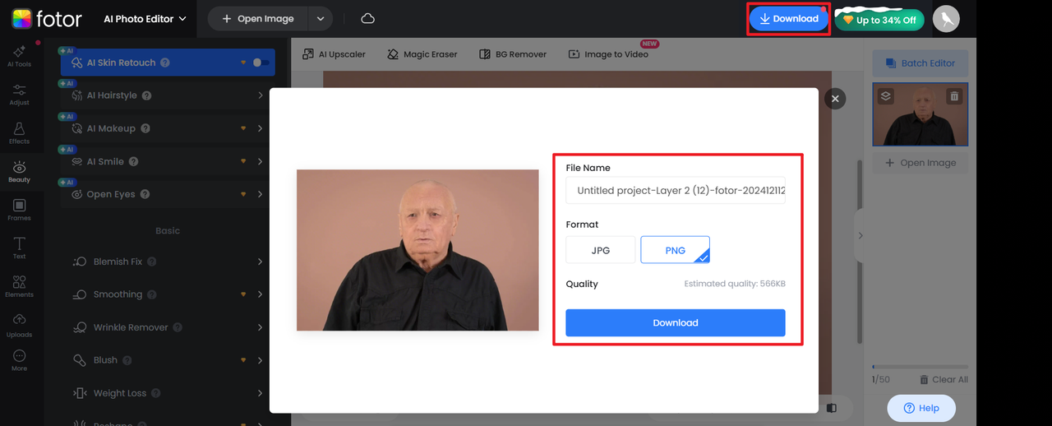Screen dimensions: 1052x426
Task: Open the Text sidebar tool
Action: point(19,248)
